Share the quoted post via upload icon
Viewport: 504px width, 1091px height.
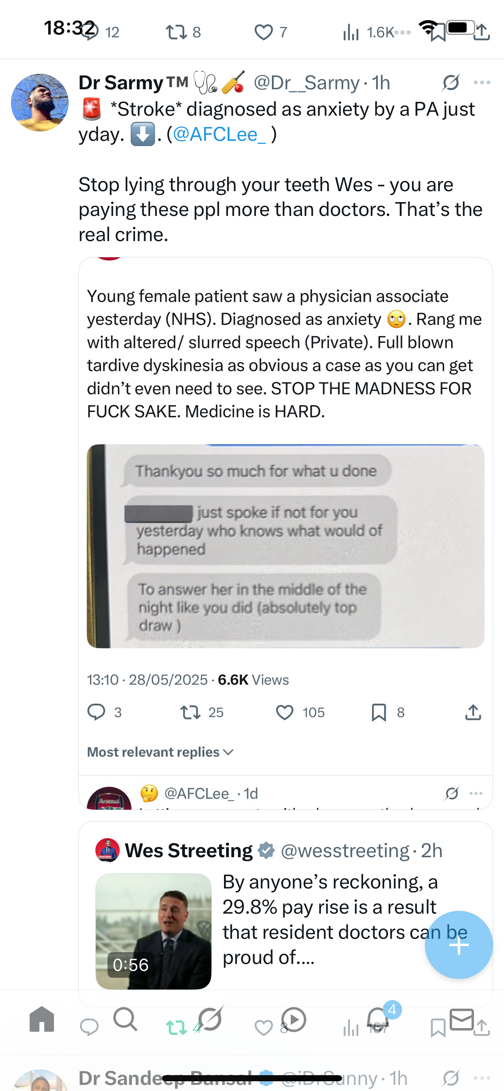[x=473, y=712]
